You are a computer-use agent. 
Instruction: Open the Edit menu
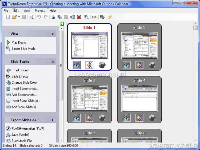(x=16, y=11)
